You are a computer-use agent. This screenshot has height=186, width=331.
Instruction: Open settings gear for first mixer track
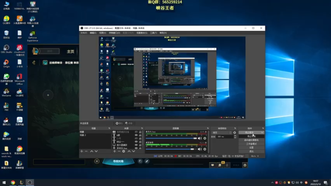point(205,138)
